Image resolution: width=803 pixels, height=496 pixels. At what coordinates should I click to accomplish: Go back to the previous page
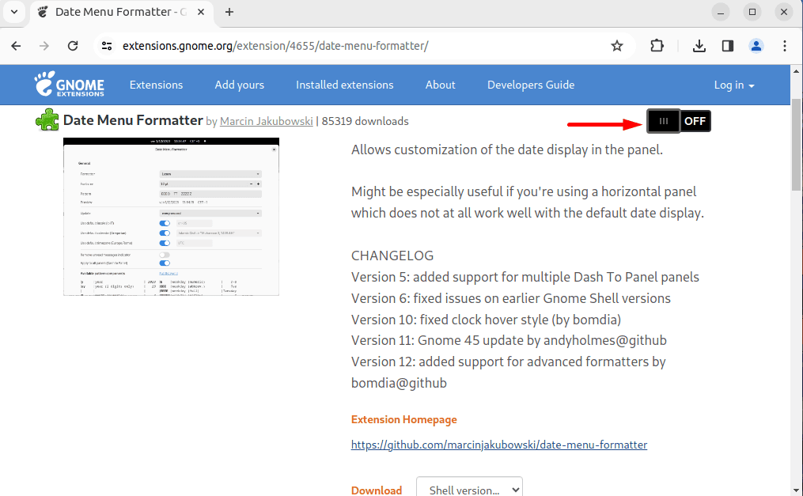click(17, 46)
